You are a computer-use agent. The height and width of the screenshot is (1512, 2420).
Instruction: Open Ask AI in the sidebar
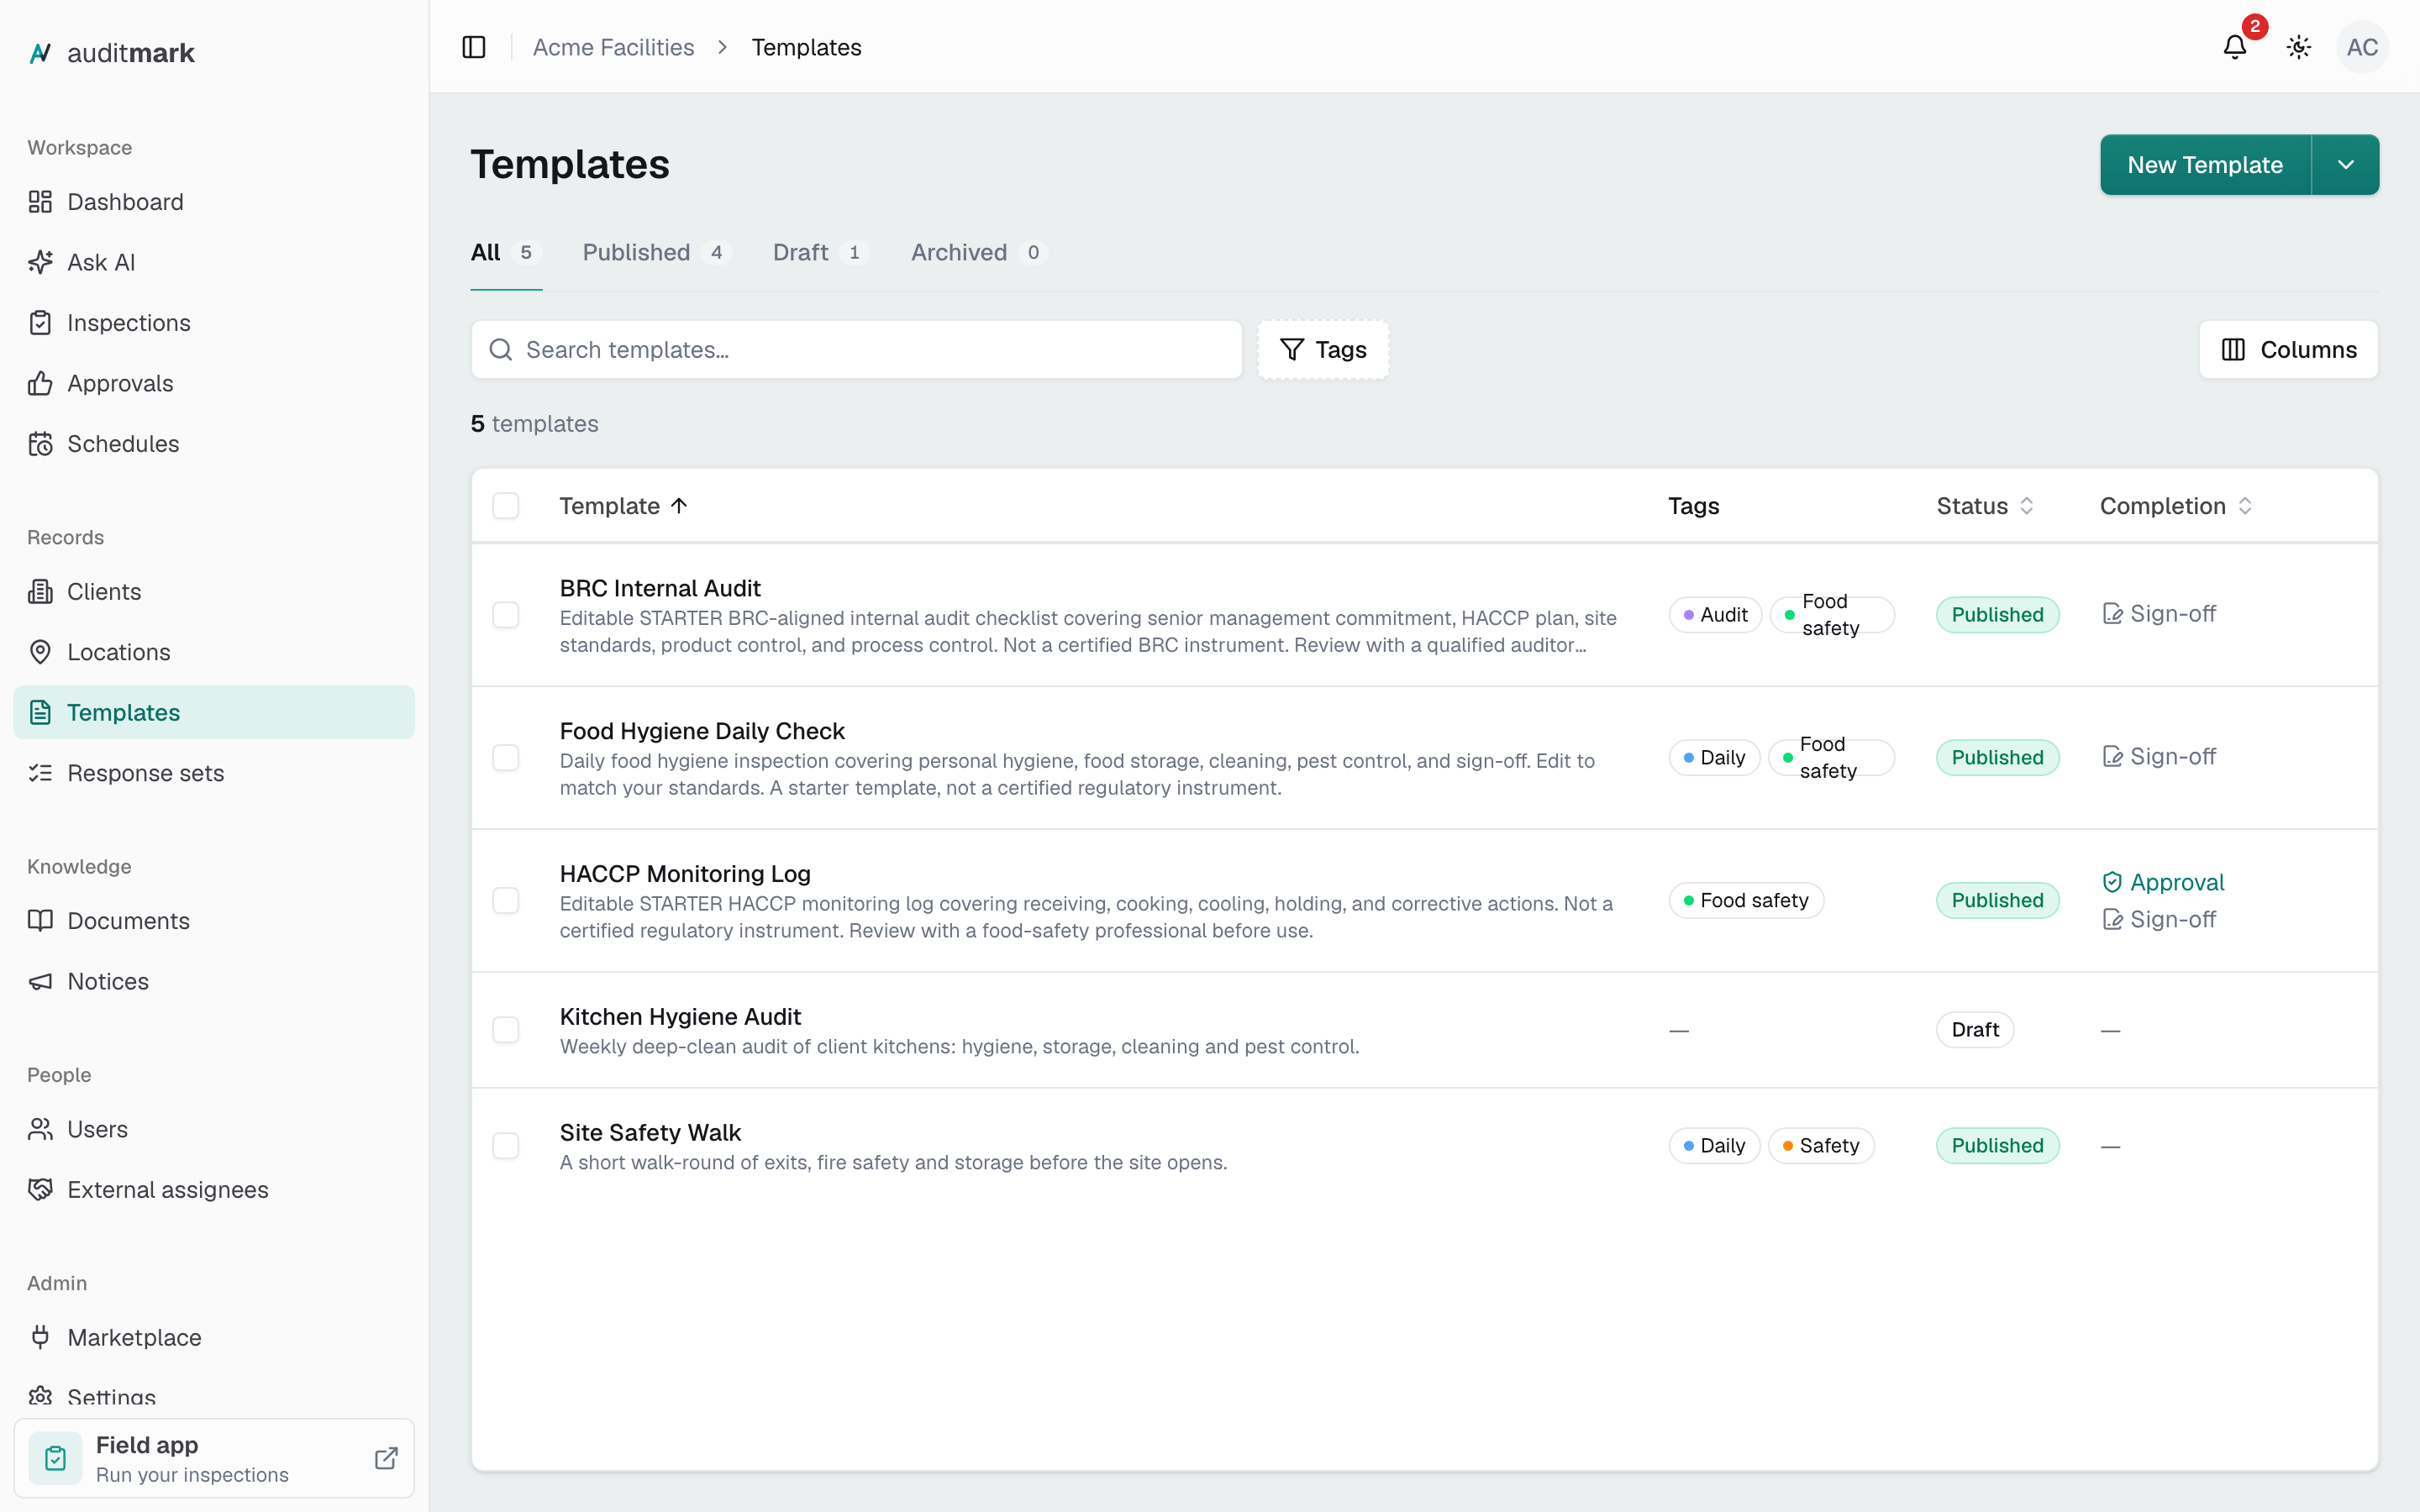tap(214, 262)
